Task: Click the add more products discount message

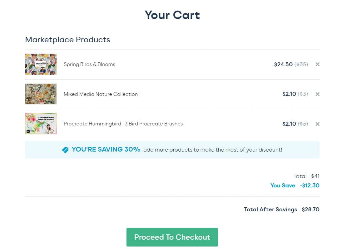Action: click(213, 150)
